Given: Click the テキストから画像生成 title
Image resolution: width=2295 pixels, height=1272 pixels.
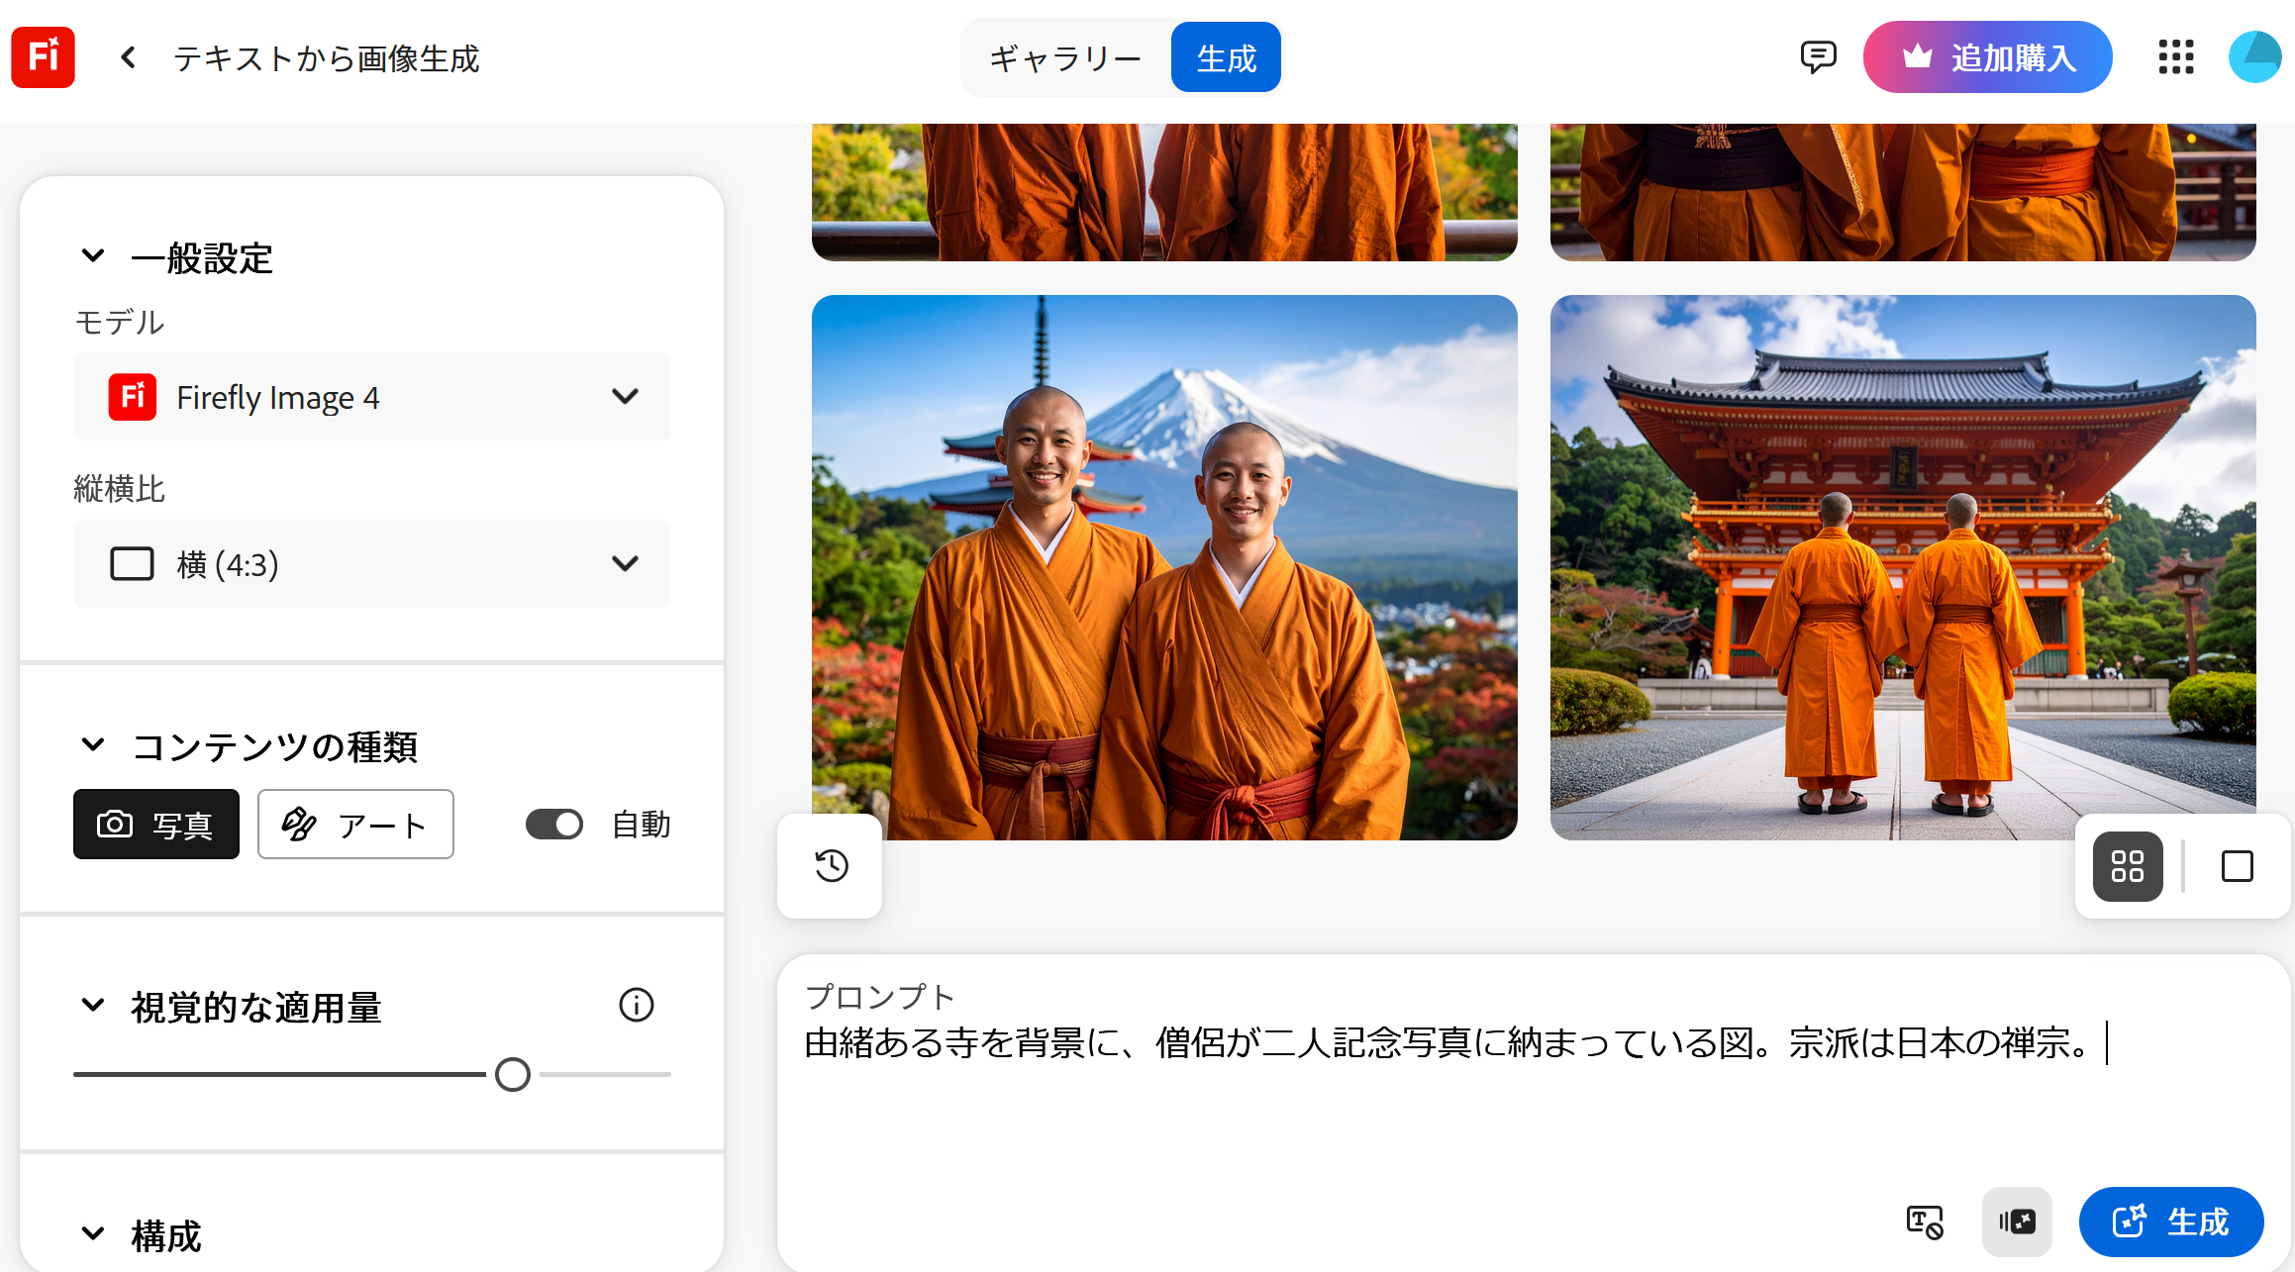Looking at the screenshot, I should pos(327,58).
